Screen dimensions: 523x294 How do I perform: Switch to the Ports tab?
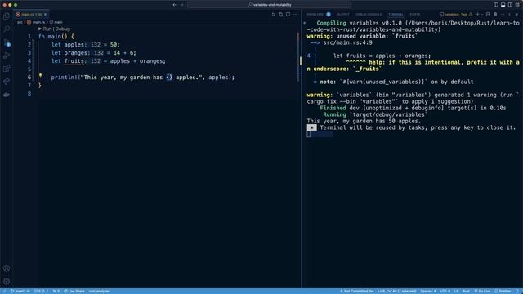[x=415, y=15]
